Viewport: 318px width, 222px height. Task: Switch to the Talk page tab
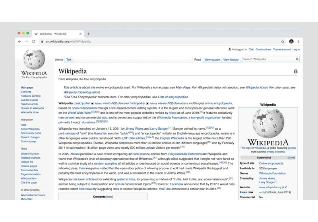point(69,59)
